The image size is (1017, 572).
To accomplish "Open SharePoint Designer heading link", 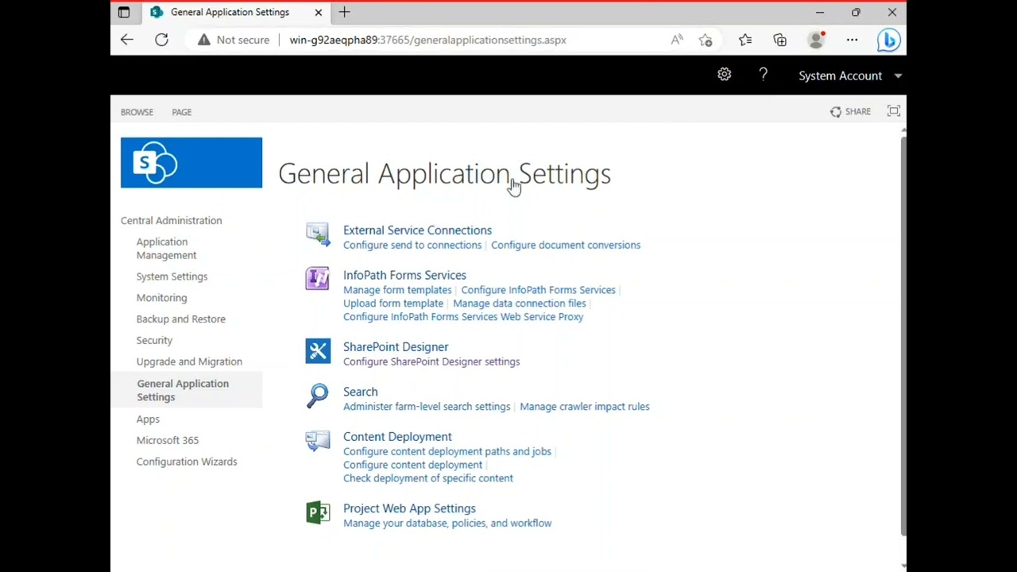I will pos(396,347).
